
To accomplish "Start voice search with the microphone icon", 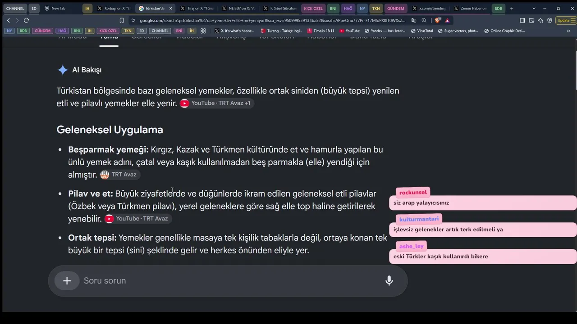I will click(389, 281).
